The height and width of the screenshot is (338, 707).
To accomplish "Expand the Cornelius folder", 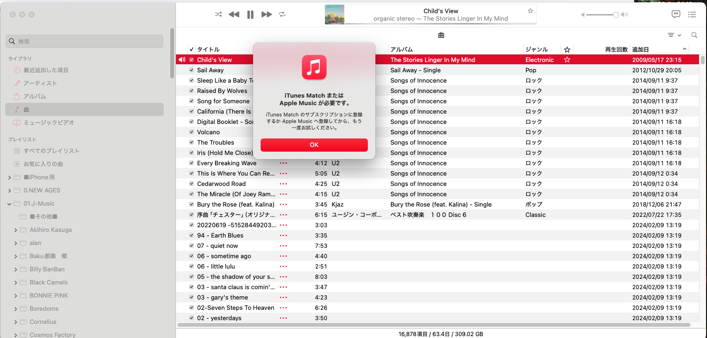I will [16, 322].
